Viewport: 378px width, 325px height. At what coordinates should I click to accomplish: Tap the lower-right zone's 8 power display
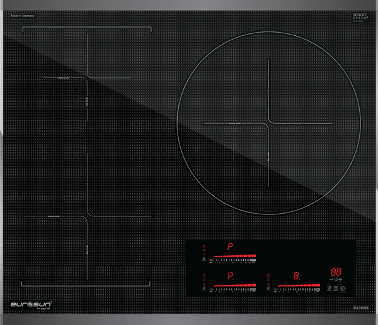tap(297, 276)
